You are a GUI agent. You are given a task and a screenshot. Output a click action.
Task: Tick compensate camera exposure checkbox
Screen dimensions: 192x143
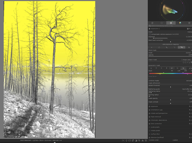click(x=150, y=34)
